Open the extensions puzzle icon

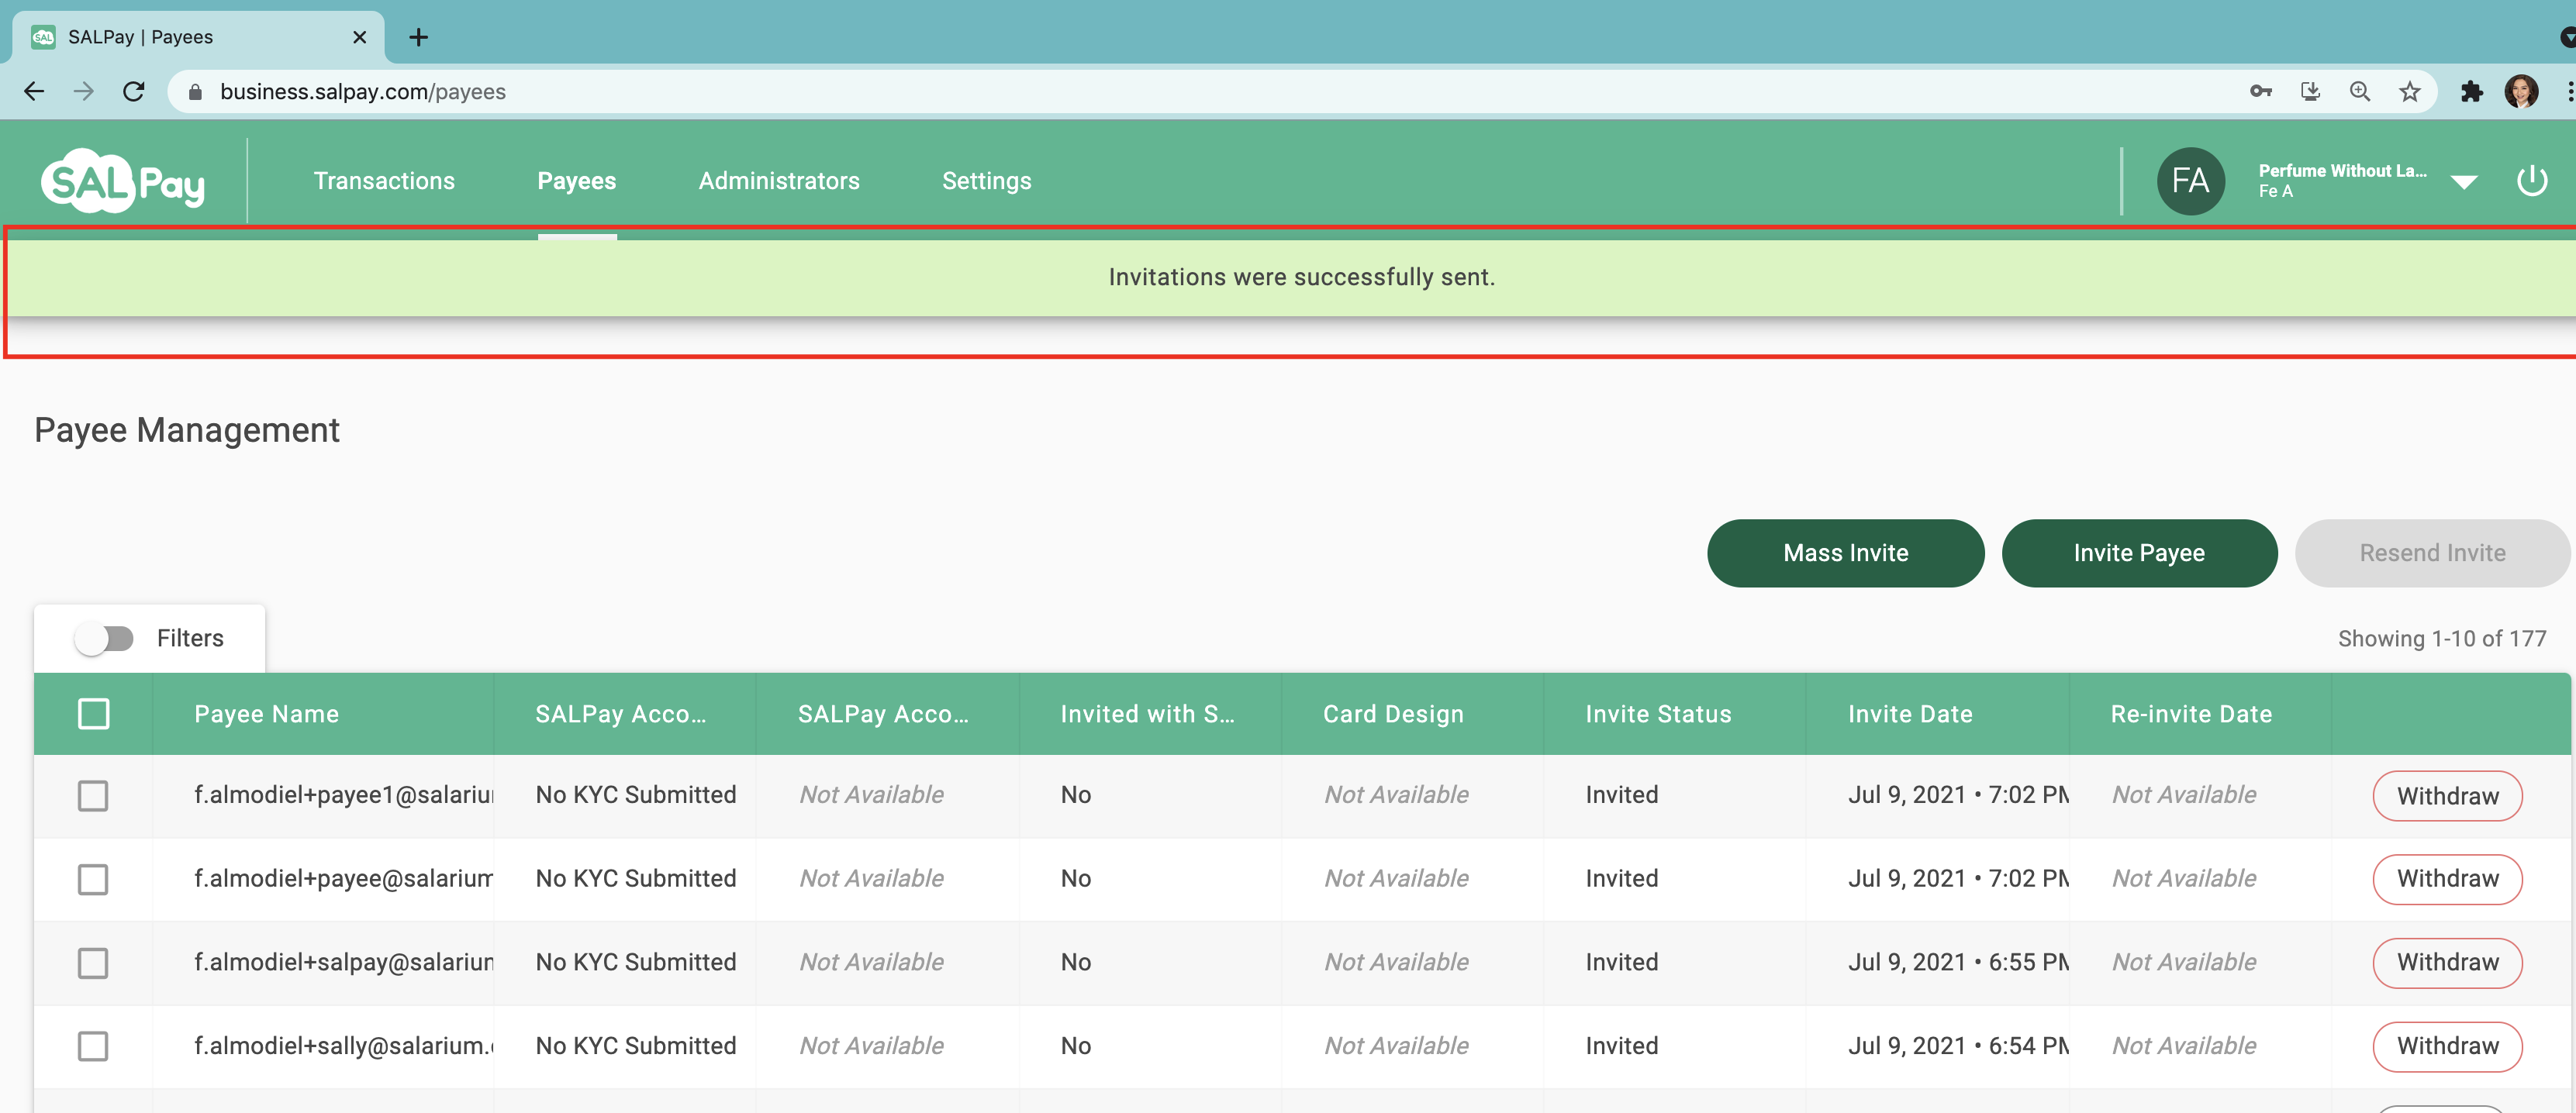click(x=2471, y=92)
